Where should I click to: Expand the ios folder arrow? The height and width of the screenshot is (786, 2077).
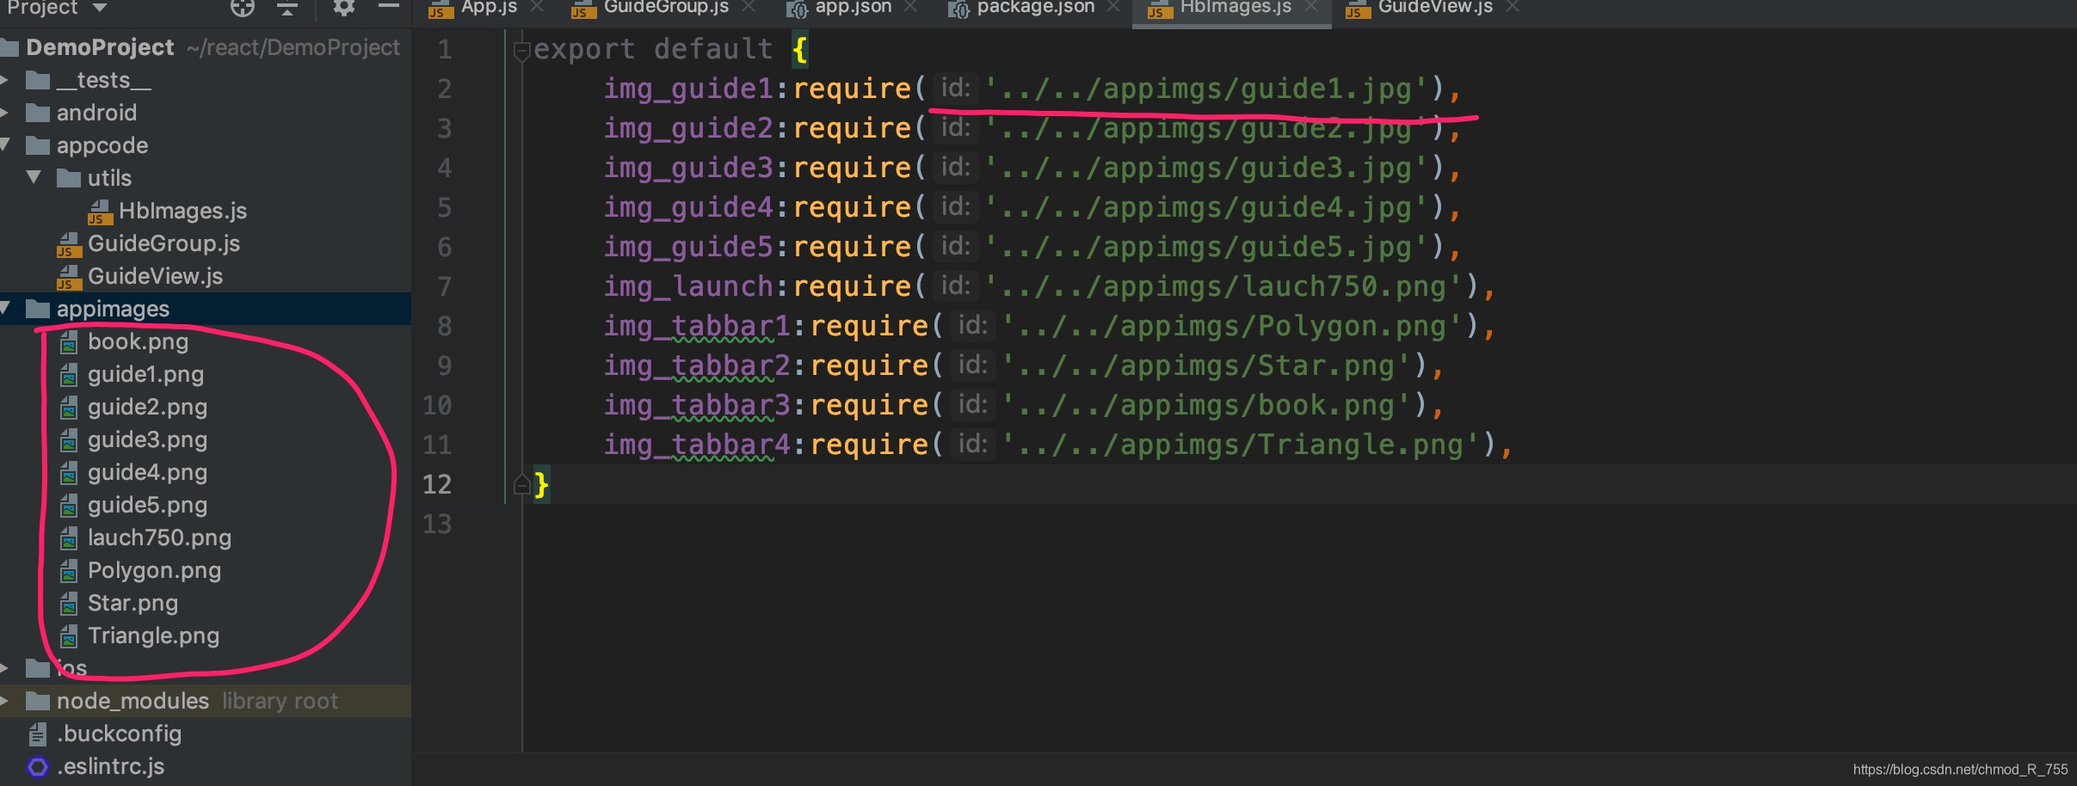(4, 667)
